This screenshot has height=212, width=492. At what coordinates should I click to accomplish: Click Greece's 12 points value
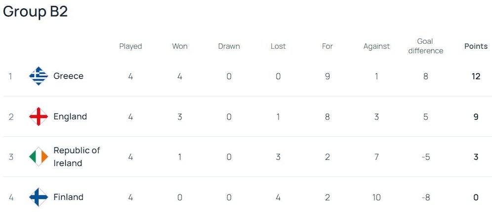[476, 76]
